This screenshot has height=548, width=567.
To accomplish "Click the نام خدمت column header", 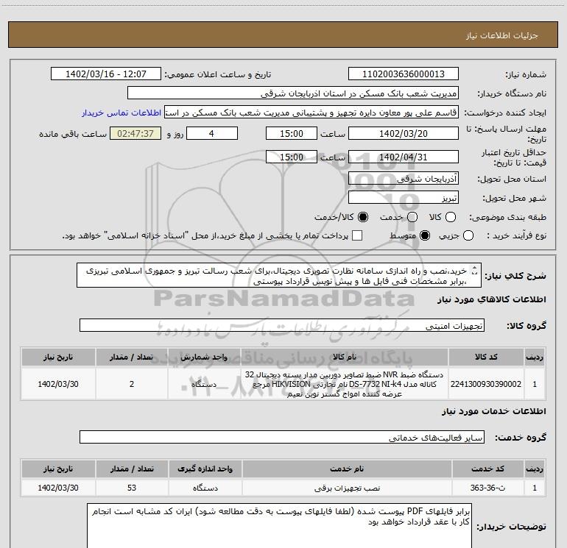I will coord(347,469).
